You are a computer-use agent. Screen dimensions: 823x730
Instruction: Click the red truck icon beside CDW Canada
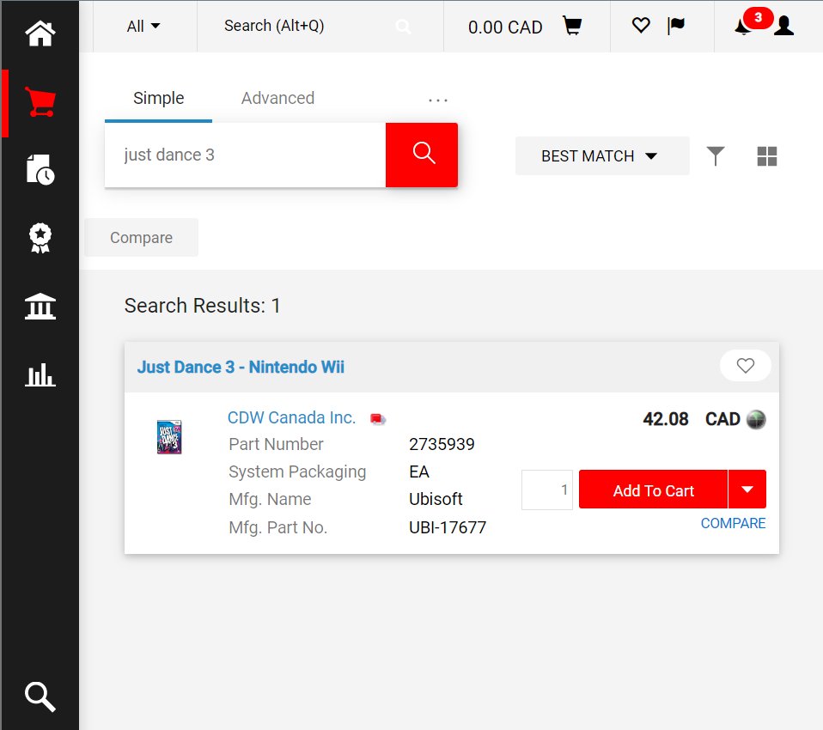378,419
